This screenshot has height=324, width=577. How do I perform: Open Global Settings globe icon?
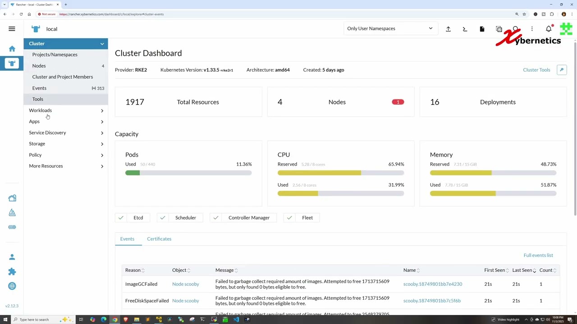click(x=12, y=286)
